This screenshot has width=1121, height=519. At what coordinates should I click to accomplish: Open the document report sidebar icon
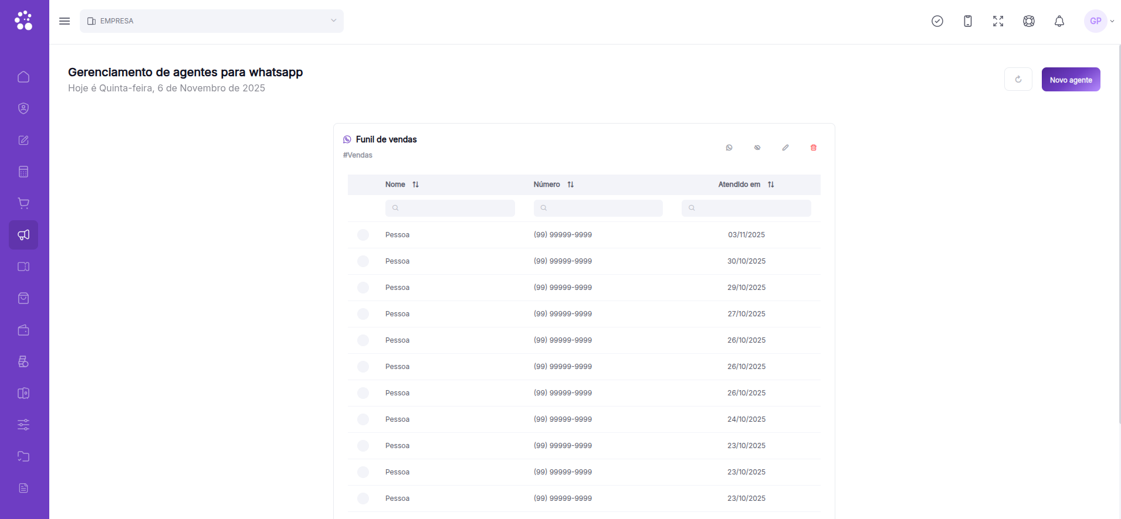pos(23,488)
